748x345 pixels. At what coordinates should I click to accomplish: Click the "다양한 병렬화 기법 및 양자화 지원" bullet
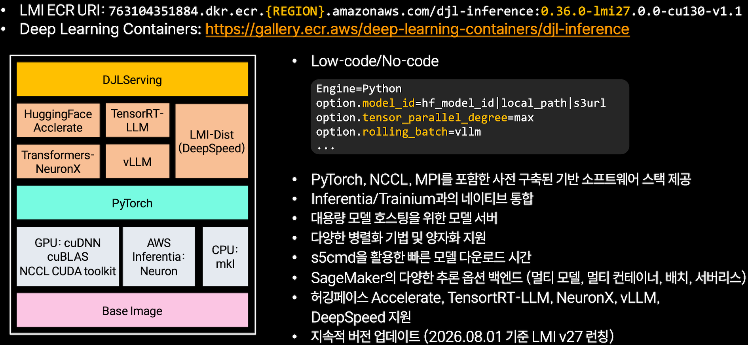[399, 237]
